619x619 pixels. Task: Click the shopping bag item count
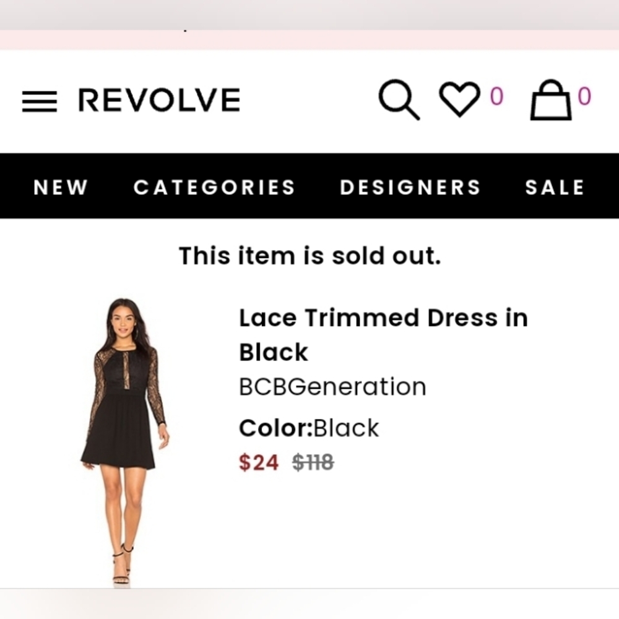pos(584,97)
